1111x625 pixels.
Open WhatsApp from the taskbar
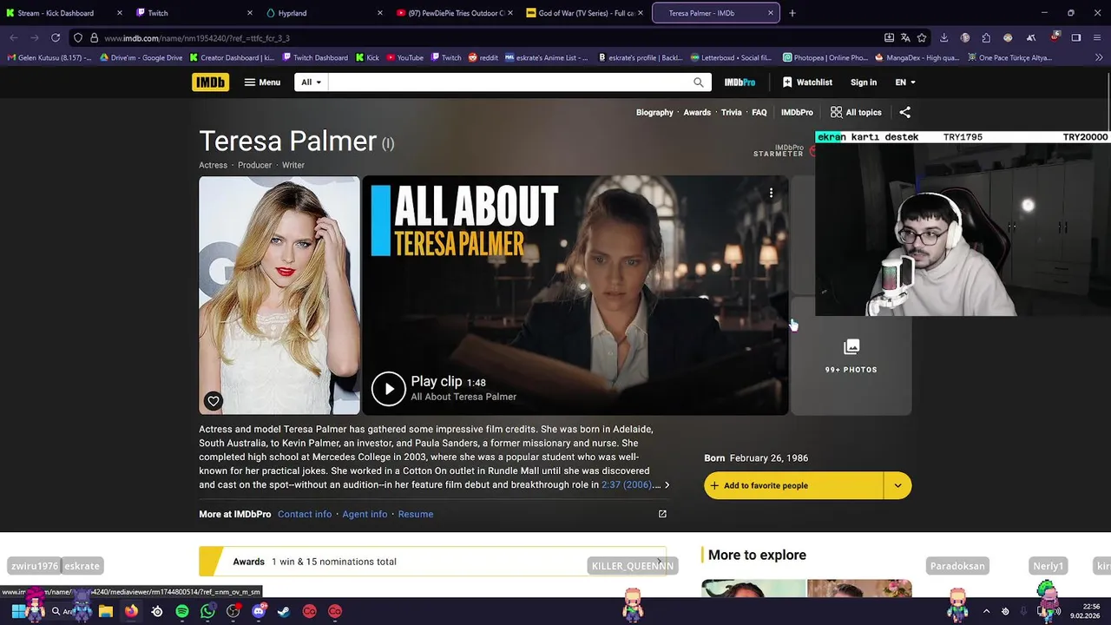click(x=207, y=611)
